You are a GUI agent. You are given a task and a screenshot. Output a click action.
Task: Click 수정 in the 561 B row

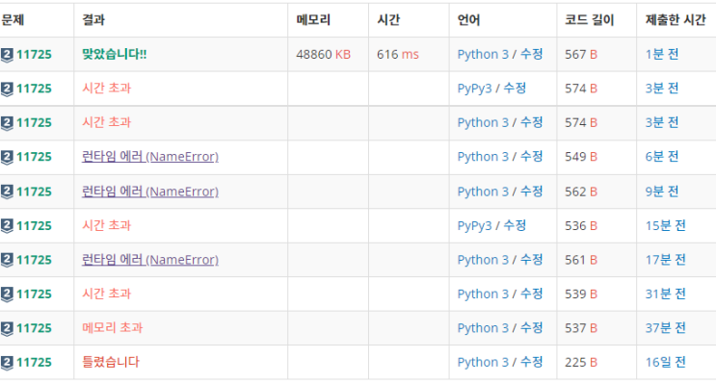click(x=532, y=260)
